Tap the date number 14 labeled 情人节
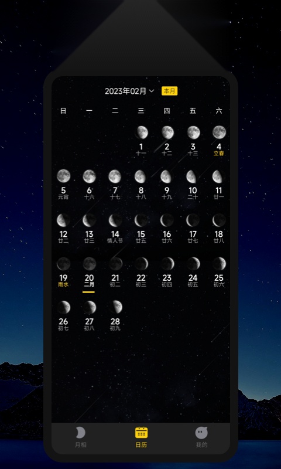This screenshot has height=469, width=281. tap(115, 234)
